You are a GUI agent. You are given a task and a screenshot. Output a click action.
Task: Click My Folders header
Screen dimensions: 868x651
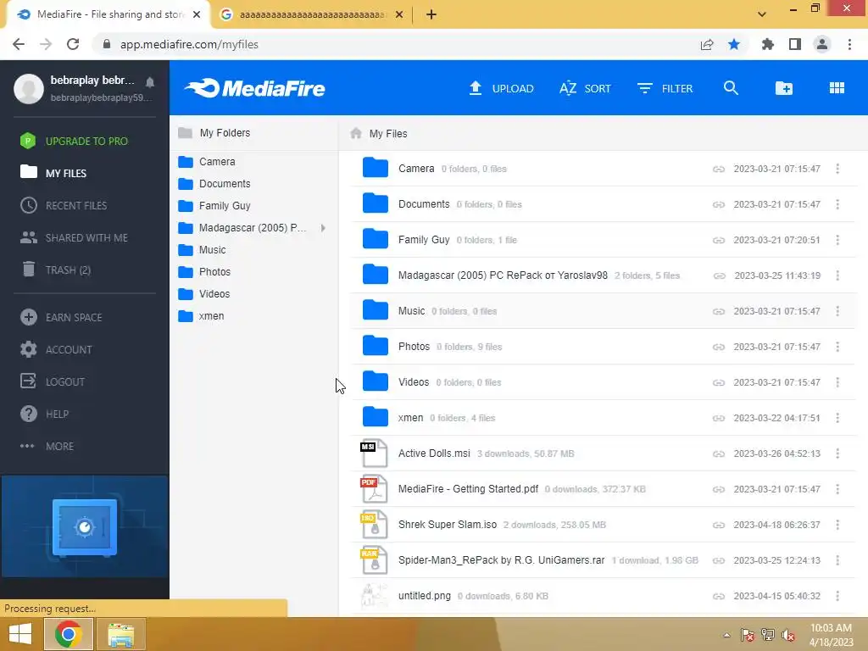click(x=214, y=133)
